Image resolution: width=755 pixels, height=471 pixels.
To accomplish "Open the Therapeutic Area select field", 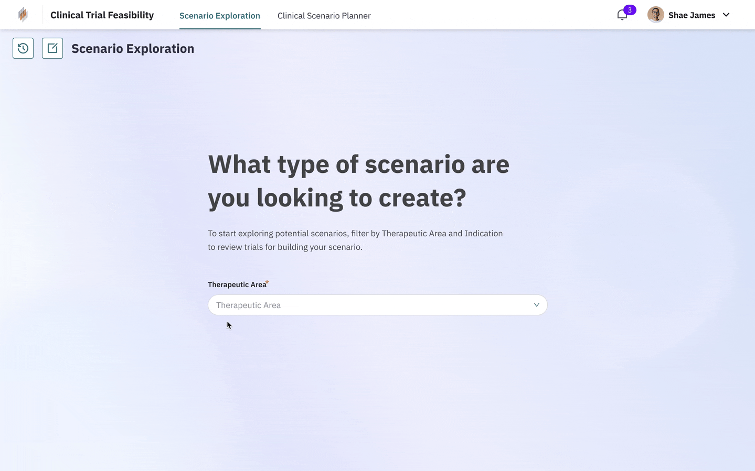I will point(367,305).
